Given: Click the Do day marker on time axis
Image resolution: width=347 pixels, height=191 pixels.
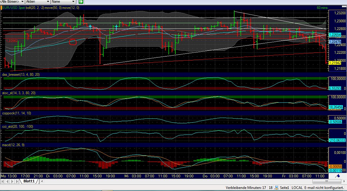Looking at the screenshot, I should coord(205,176).
